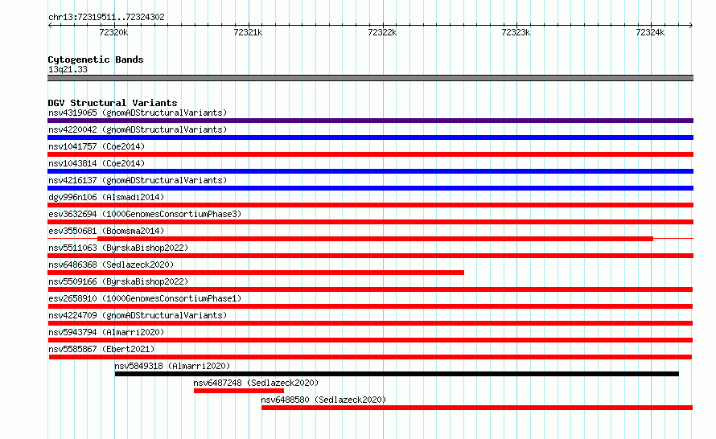Image resolution: width=716 pixels, height=439 pixels.
Task: Click the ruler's left arrow end
Action: coord(50,25)
